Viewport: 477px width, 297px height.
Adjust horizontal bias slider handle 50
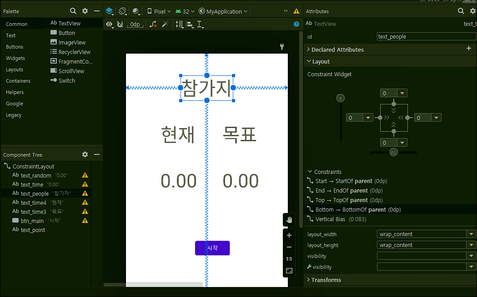click(394, 153)
